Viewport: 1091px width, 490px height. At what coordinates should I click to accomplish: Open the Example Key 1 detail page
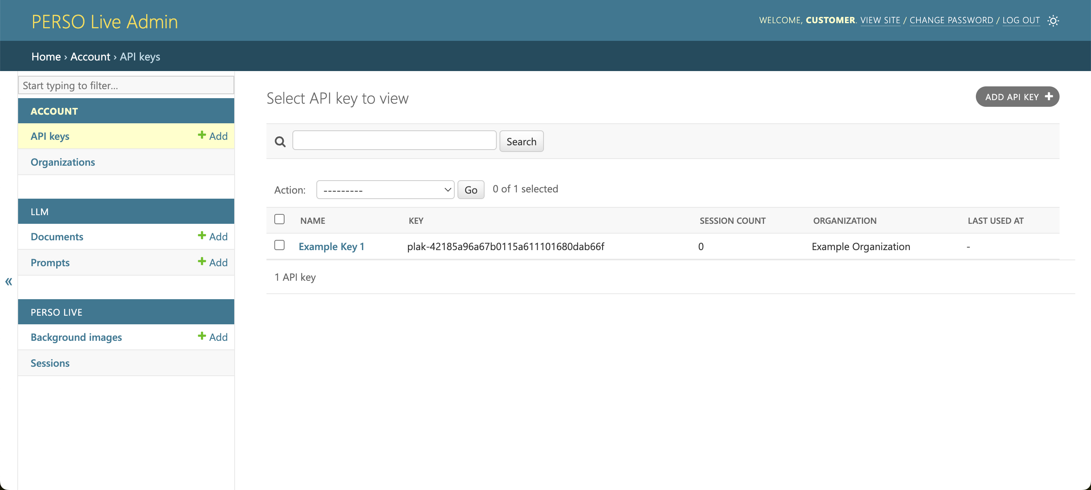[x=332, y=246]
